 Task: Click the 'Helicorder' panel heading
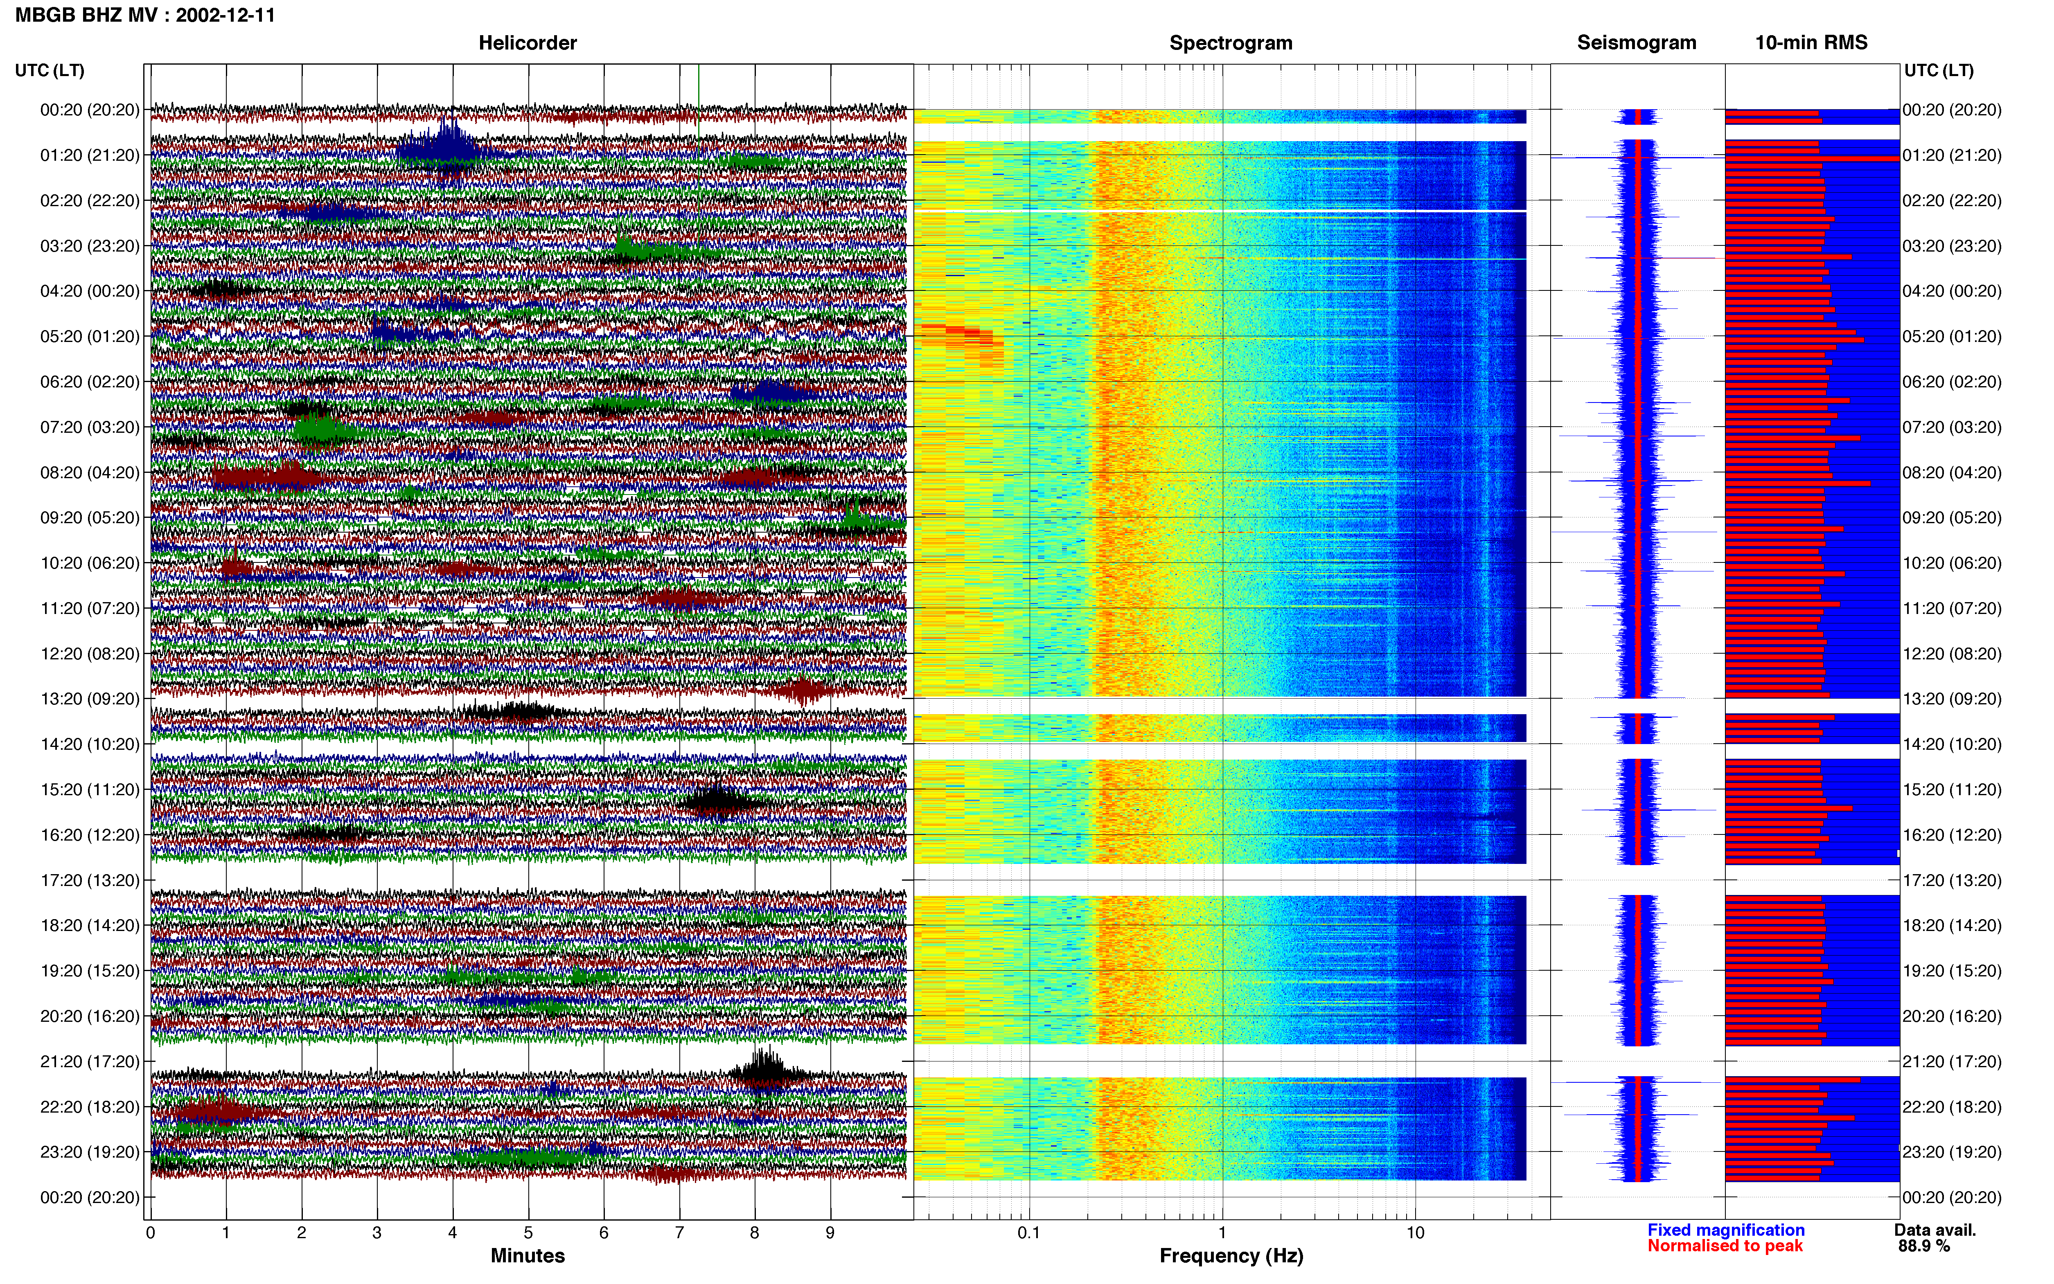(528, 43)
